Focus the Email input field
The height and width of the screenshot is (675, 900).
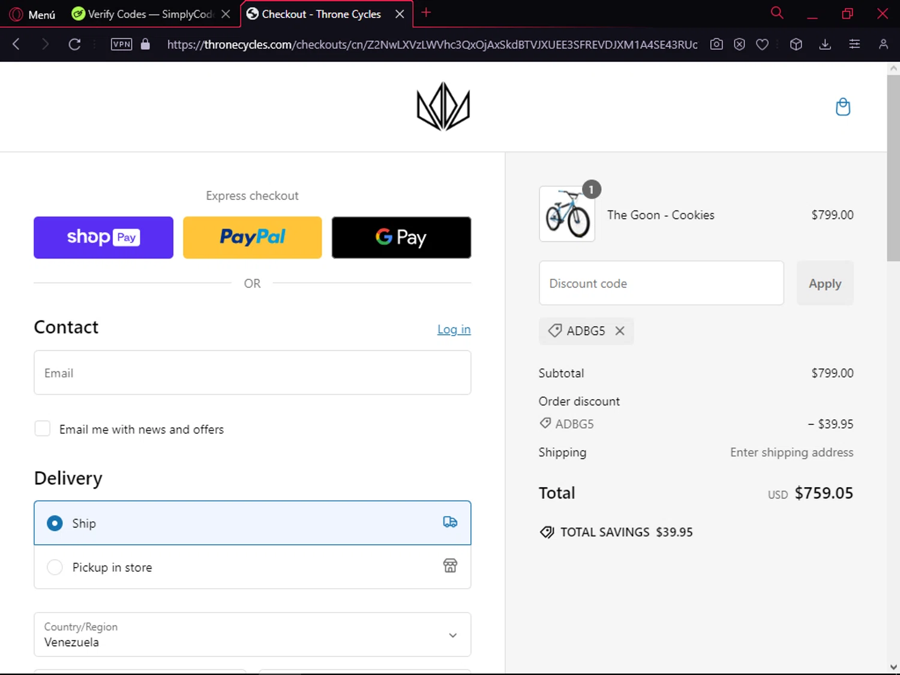[253, 373]
